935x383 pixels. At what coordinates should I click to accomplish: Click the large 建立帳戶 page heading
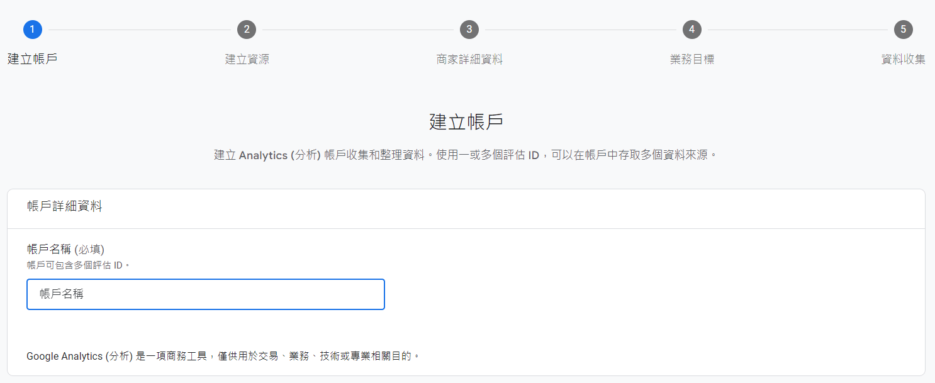466,122
